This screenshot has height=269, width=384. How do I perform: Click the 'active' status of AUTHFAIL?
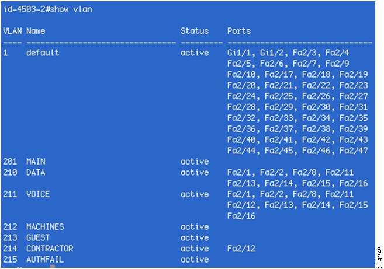(x=195, y=260)
